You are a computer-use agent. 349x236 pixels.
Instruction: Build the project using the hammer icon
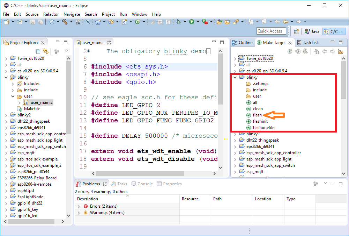pos(65,22)
